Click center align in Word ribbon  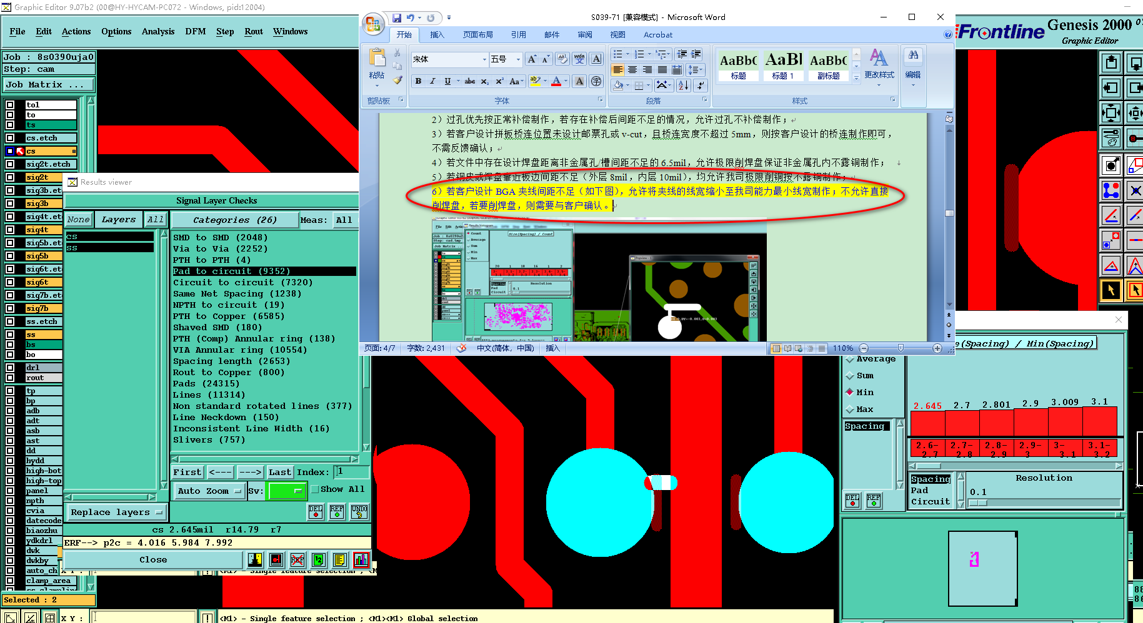pyautogui.click(x=632, y=70)
